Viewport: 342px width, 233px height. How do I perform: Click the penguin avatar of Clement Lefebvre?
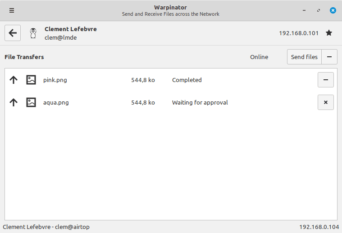click(33, 33)
